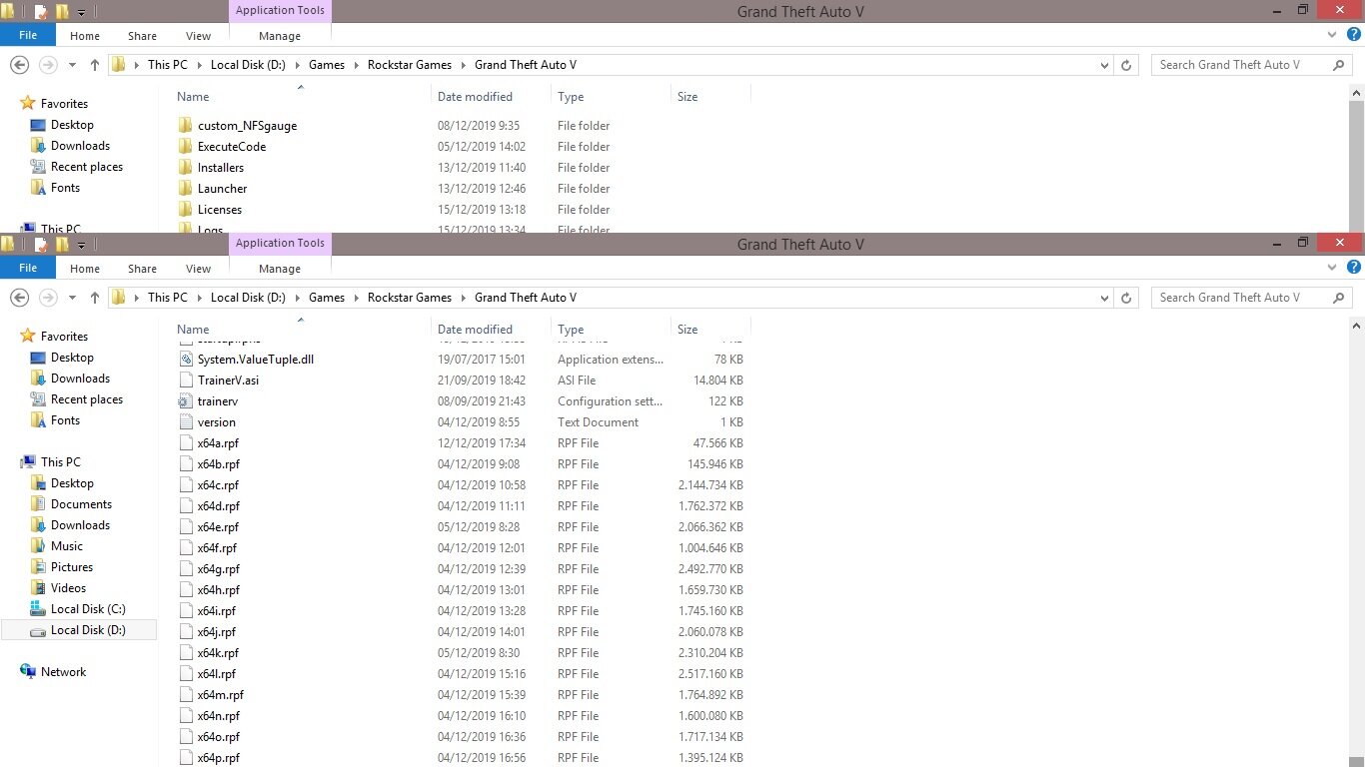The width and height of the screenshot is (1365, 767).
Task: Click the version text document icon
Action: [x=185, y=422]
